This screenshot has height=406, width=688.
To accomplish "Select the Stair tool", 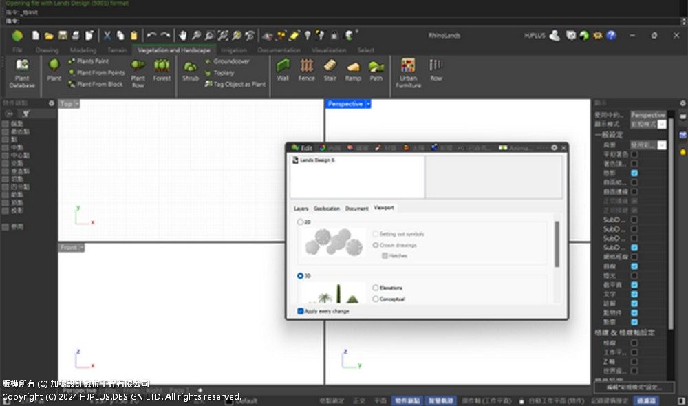I will tap(330, 70).
